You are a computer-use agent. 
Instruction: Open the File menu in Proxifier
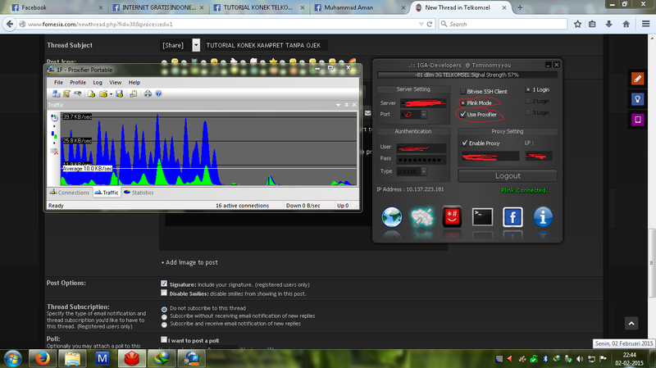click(58, 83)
